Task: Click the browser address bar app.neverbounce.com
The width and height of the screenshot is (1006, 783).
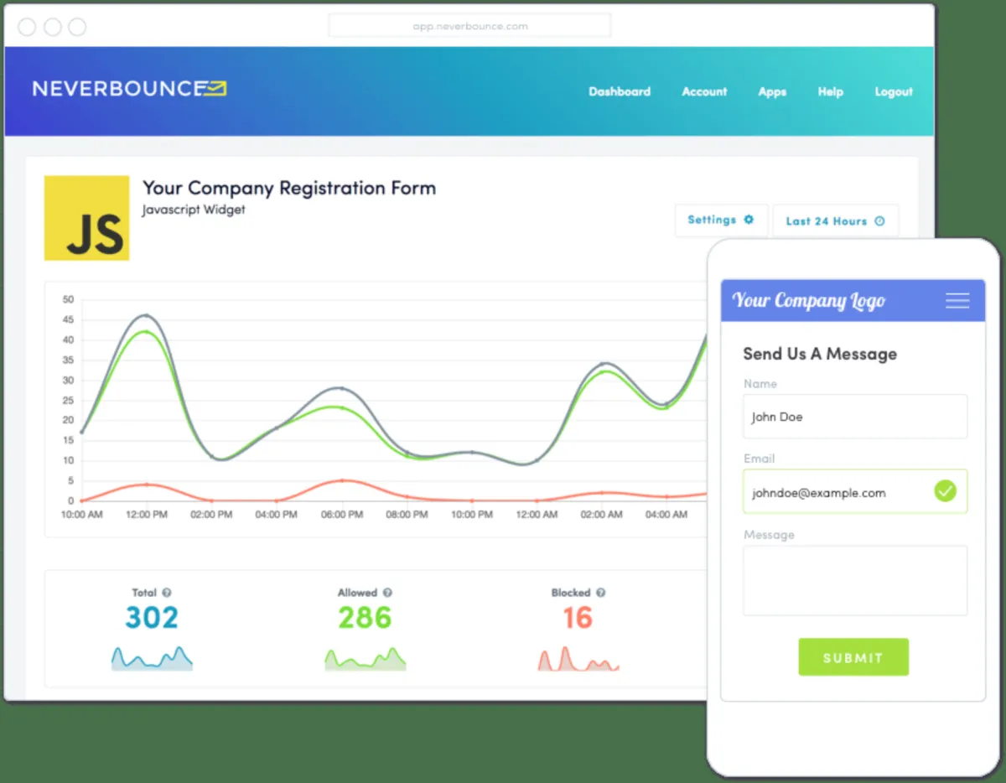Action: (469, 26)
